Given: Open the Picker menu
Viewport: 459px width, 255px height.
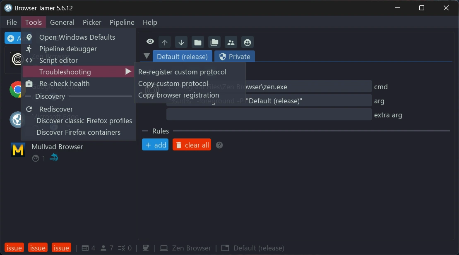Looking at the screenshot, I should point(92,22).
